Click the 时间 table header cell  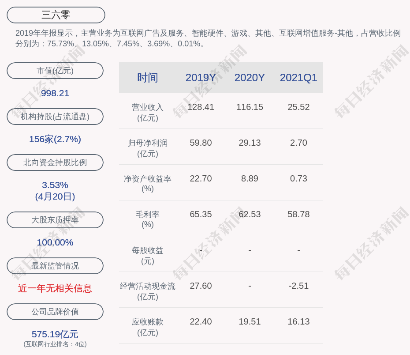[x=147, y=78]
